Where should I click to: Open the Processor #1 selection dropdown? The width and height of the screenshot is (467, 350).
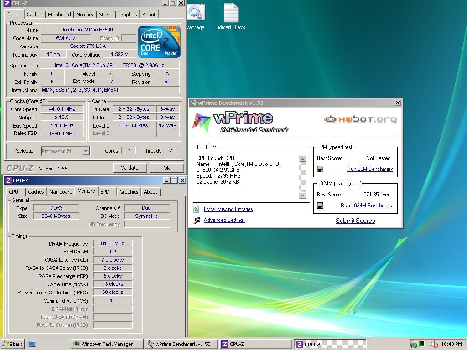click(86, 151)
